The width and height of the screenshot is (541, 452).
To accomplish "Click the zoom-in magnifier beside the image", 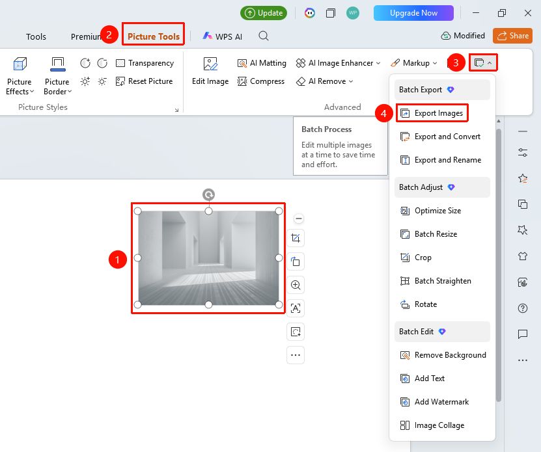I will pos(296,285).
